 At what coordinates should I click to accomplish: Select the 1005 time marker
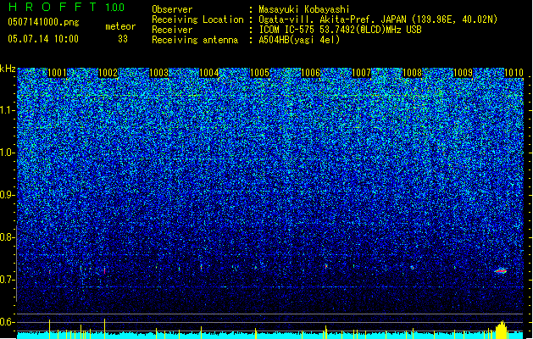pos(259,73)
